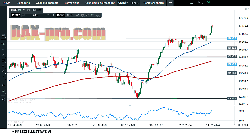
Task: Expand the Grafici tab dropdown arrow
Action: coord(127,3)
